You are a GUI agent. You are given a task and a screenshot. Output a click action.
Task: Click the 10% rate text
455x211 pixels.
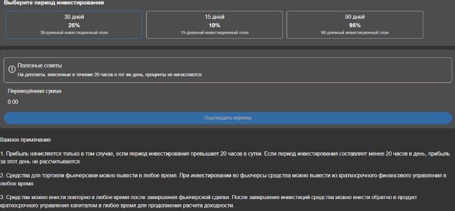[214, 25]
